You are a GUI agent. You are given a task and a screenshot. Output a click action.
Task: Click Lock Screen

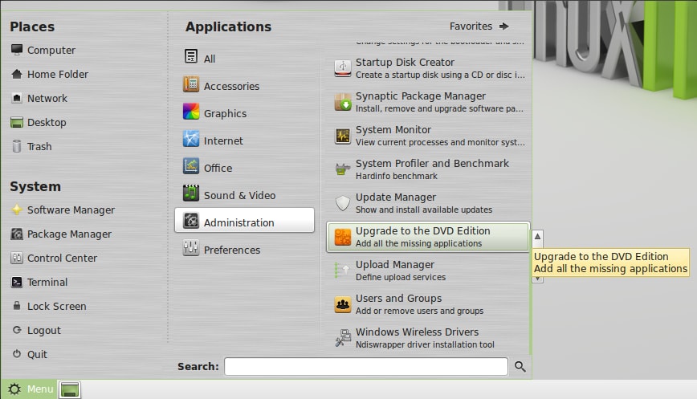click(x=56, y=307)
